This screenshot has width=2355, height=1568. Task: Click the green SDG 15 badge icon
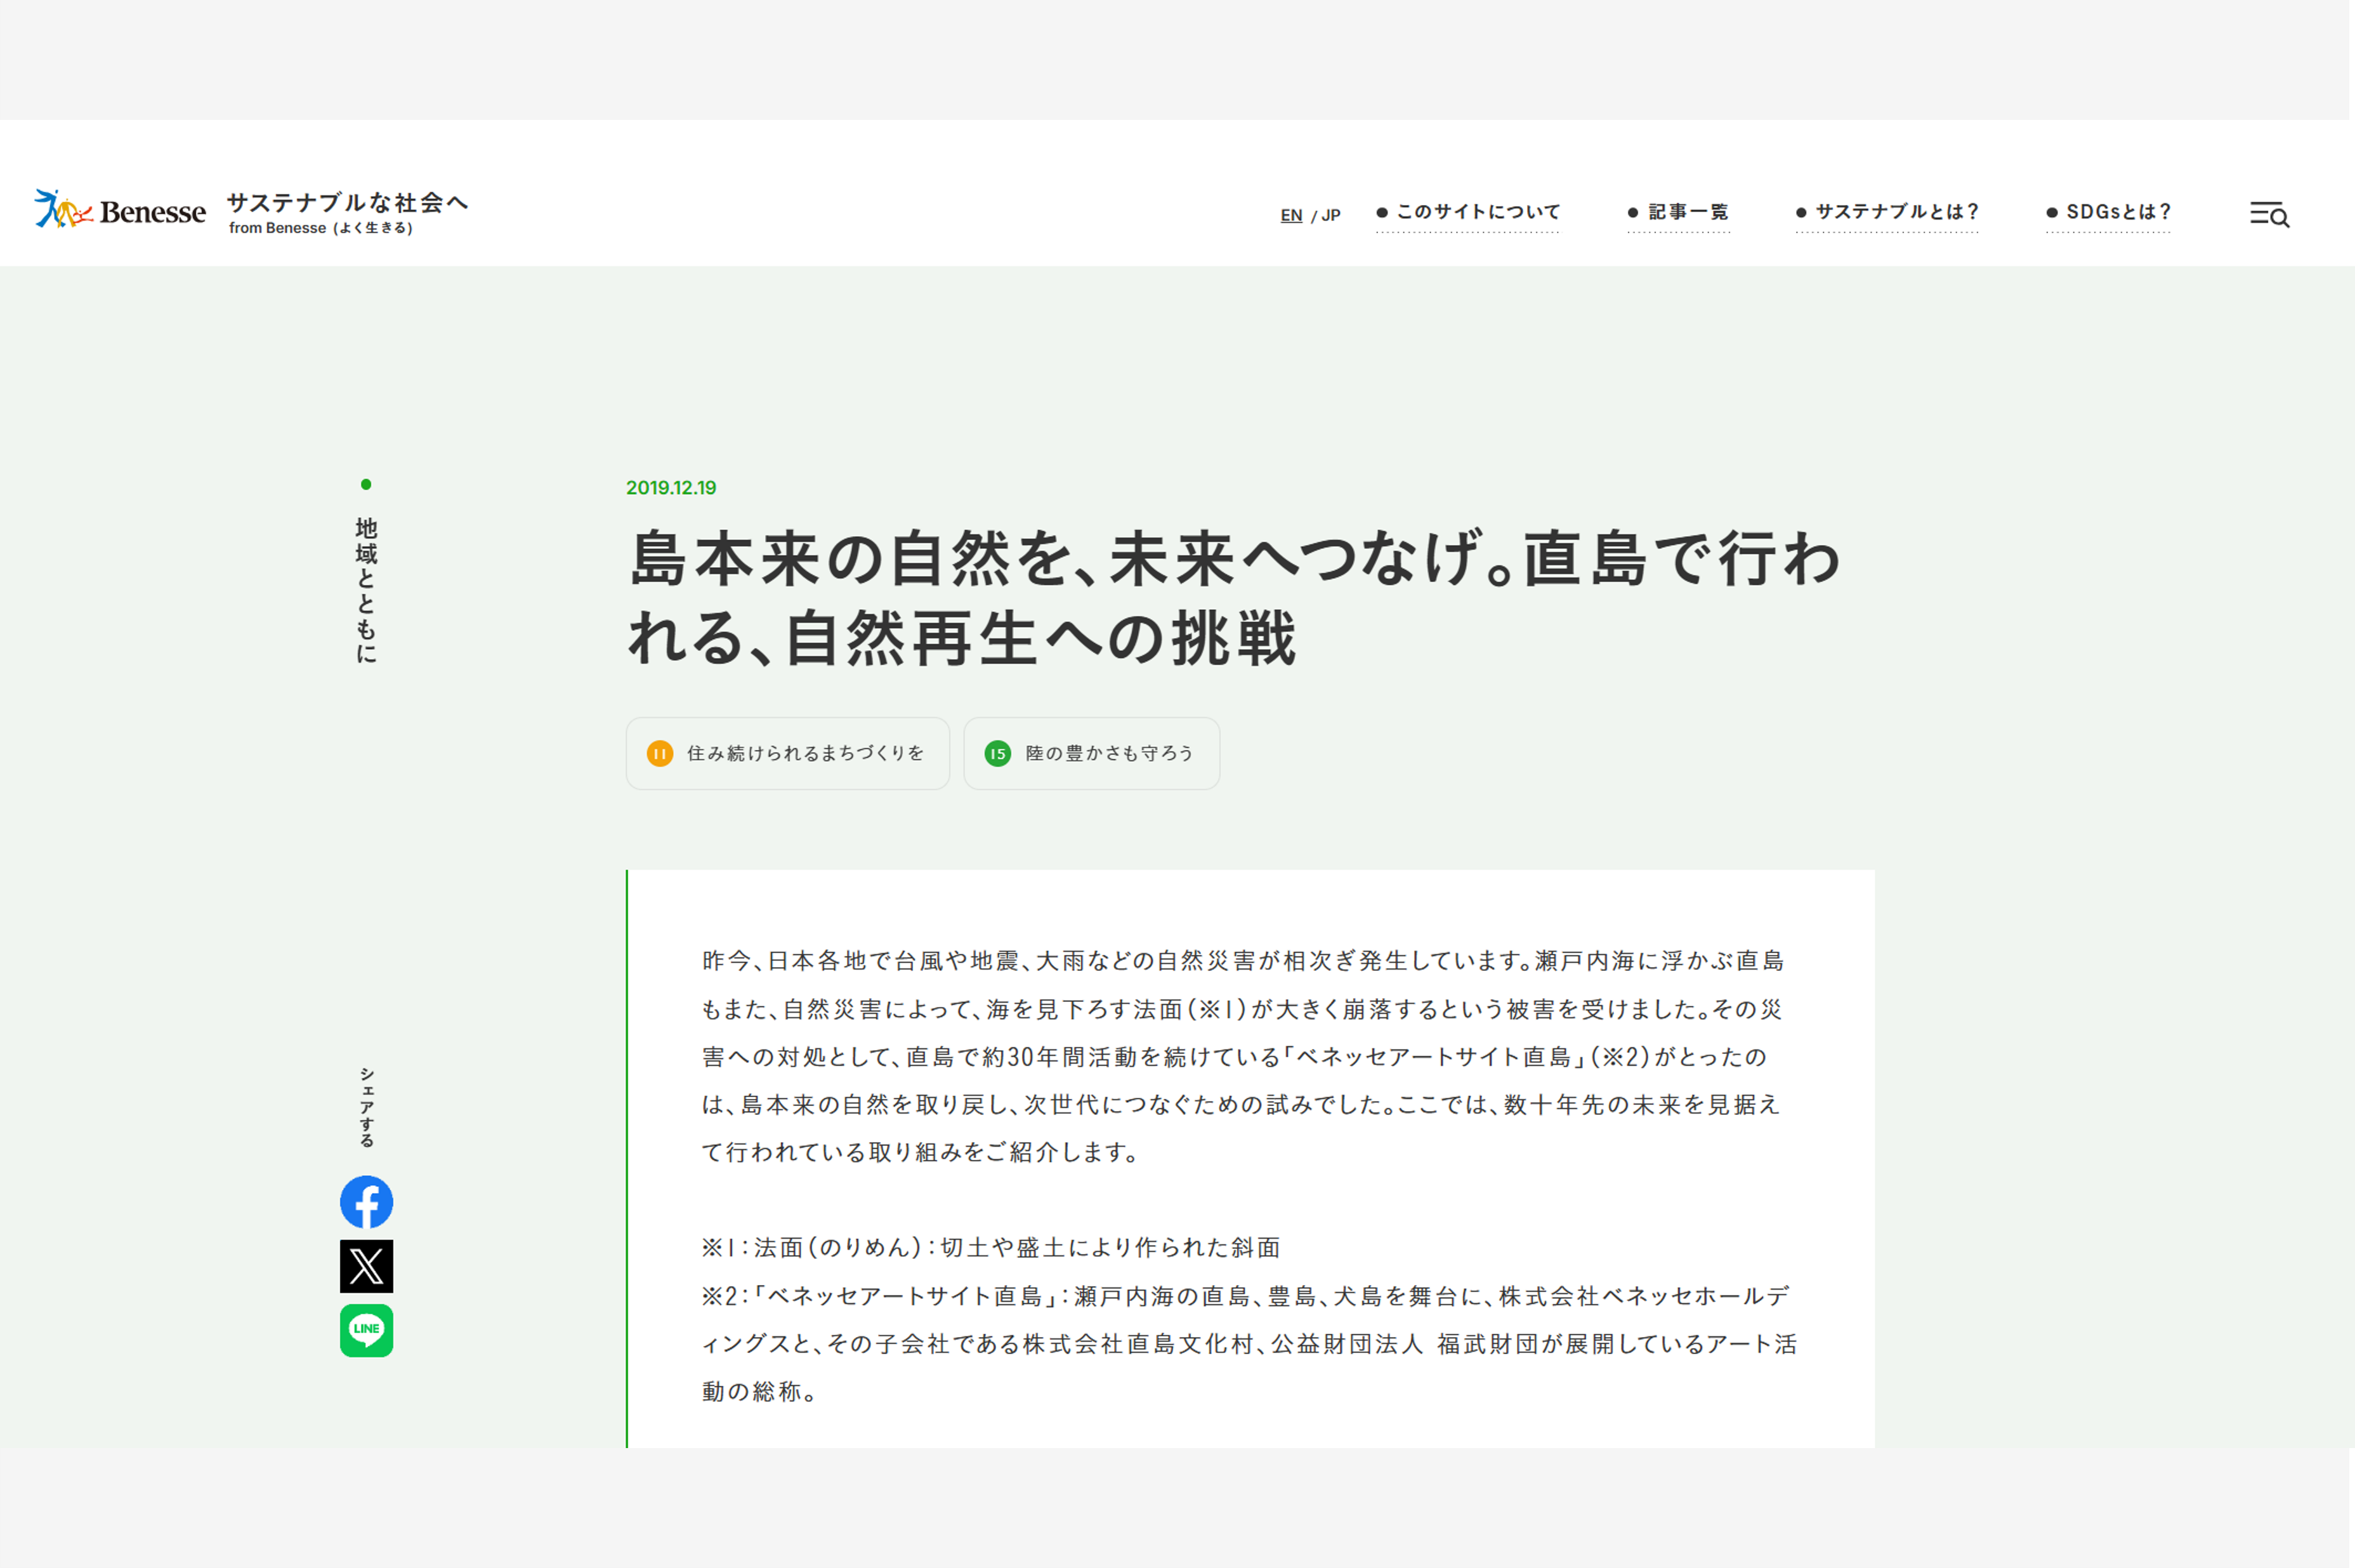997,753
